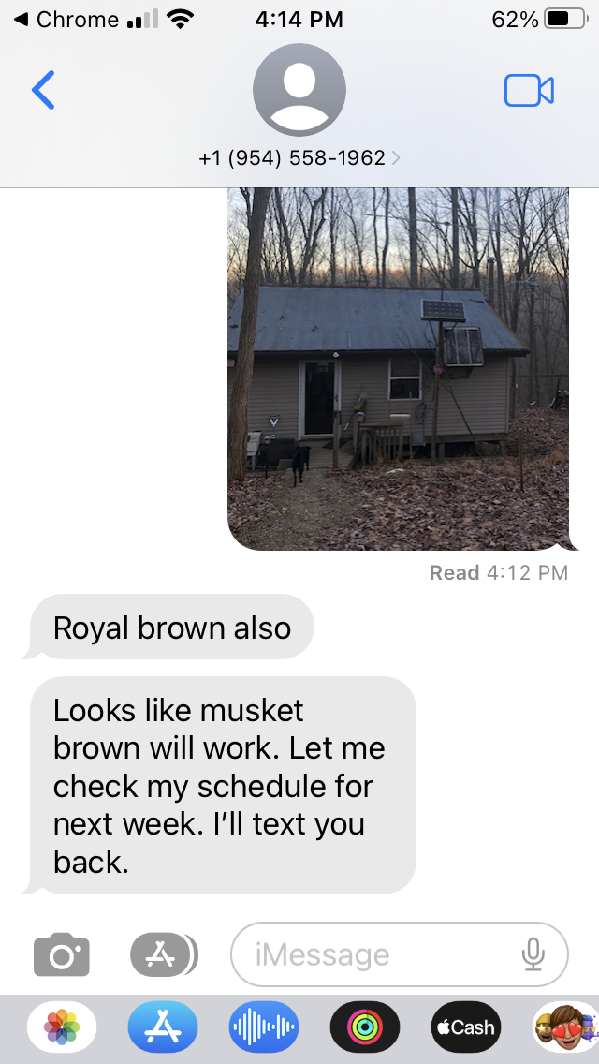Open the Fitness activity rings app
Viewport: 599px width, 1064px height.
point(365,1027)
